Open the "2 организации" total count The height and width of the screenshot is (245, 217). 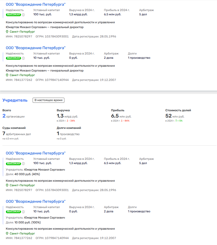click(x=13, y=116)
